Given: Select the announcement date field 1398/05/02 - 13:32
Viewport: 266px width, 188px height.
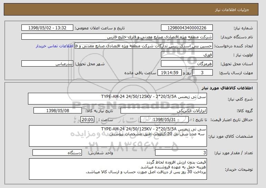Looking at the screenshot, I should (x=47, y=28).
